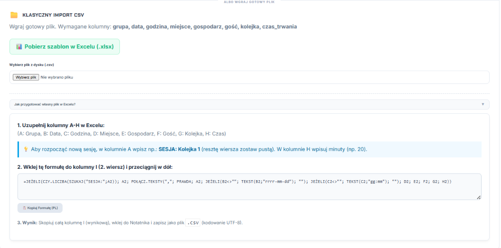
Task: Click the 'SESJA: Kolejka 1' bold example text
Action: point(179,149)
